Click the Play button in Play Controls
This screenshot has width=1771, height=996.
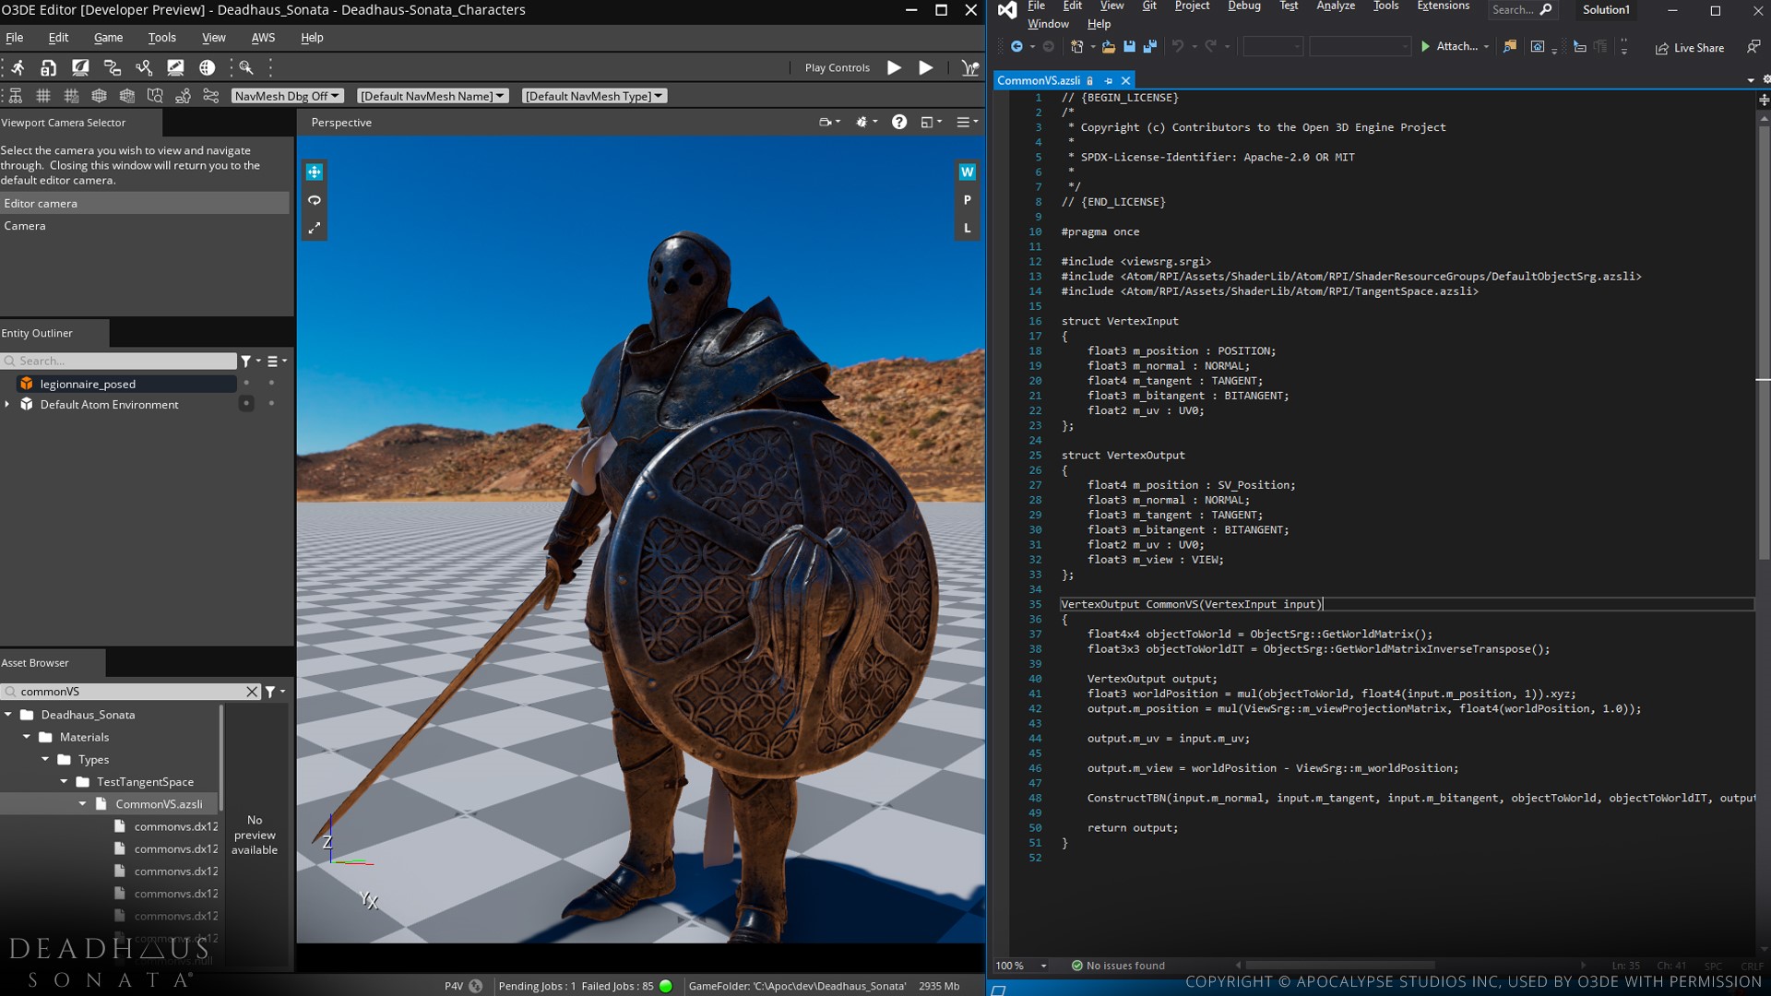coord(894,67)
